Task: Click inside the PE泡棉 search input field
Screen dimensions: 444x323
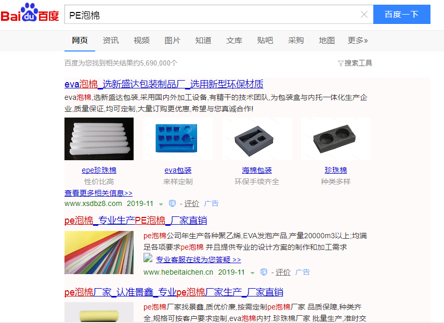Action: point(212,15)
